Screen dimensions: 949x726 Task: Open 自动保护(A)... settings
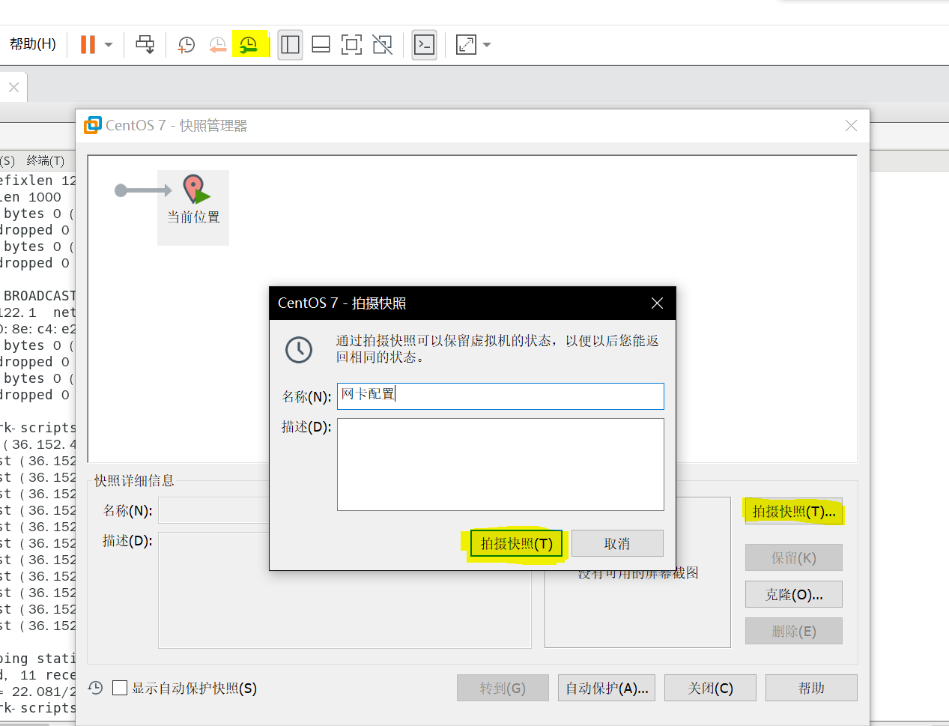607,688
